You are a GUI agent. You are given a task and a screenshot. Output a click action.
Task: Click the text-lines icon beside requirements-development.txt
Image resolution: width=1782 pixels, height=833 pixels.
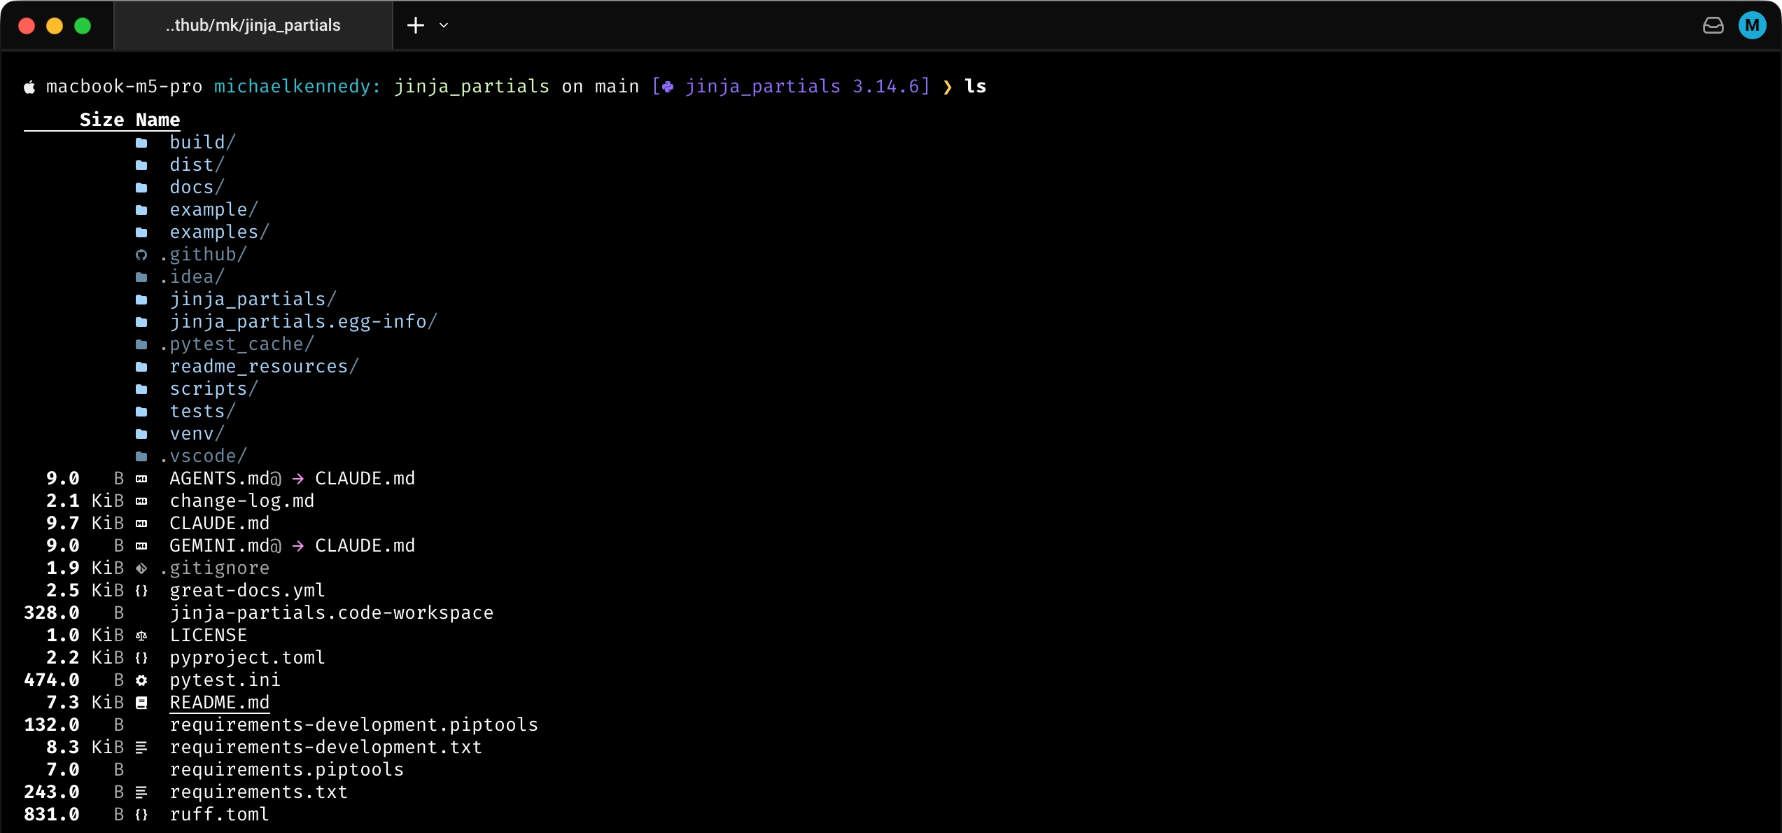pos(141,748)
